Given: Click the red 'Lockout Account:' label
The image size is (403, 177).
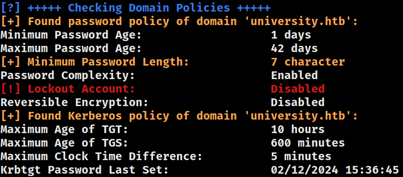Looking at the screenshot, I should point(82,89).
